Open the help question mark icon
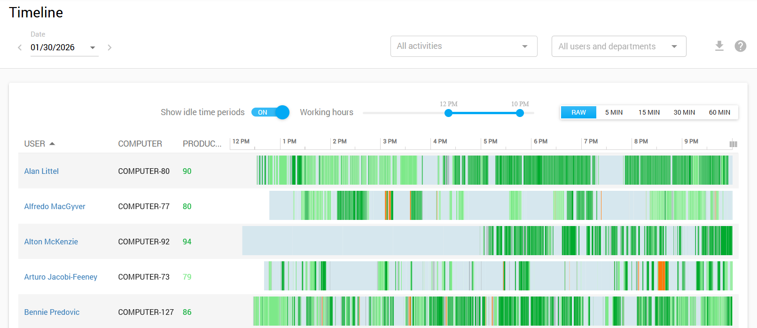The height and width of the screenshot is (328, 757). [x=740, y=46]
